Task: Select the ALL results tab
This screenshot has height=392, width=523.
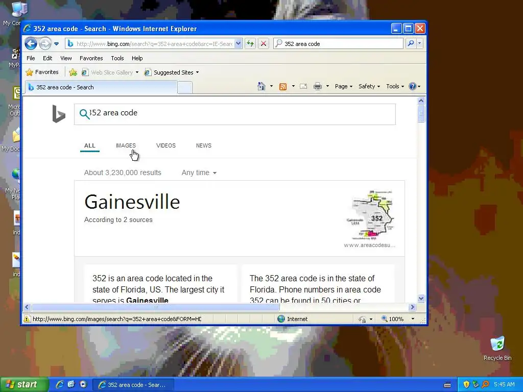Action: coord(90,145)
